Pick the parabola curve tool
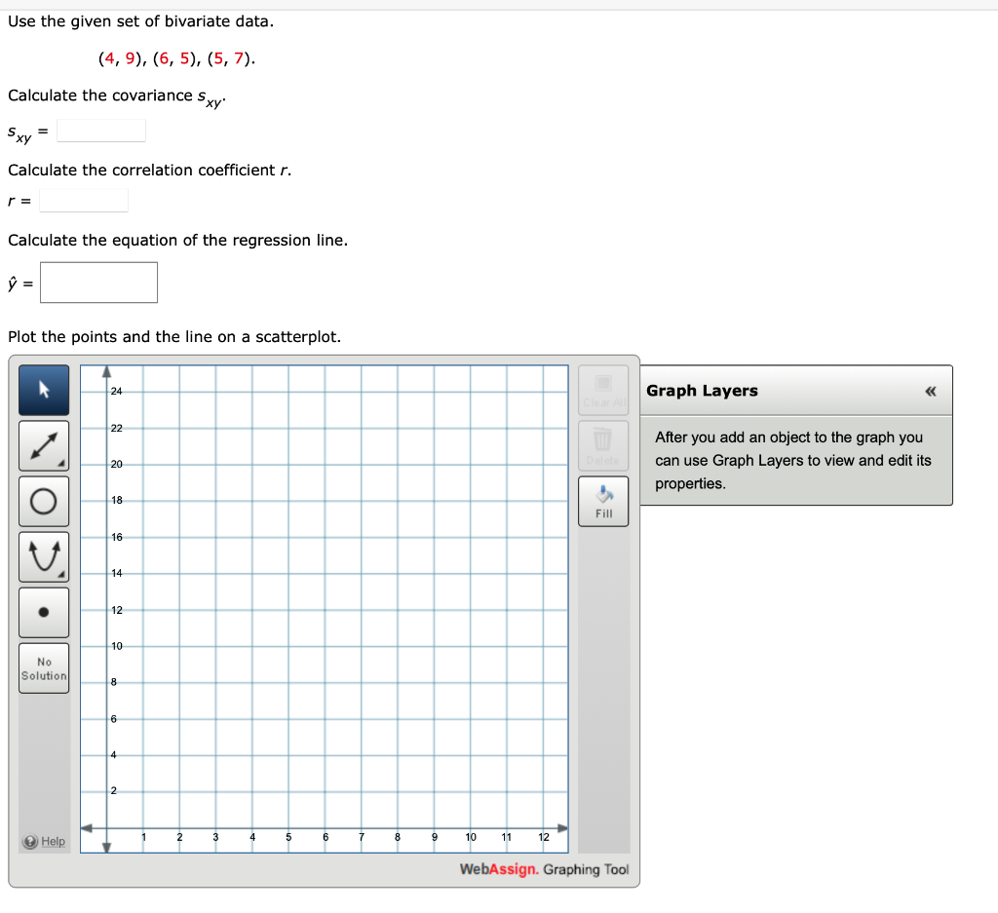Viewport: 998px width, 913px height. (x=44, y=556)
